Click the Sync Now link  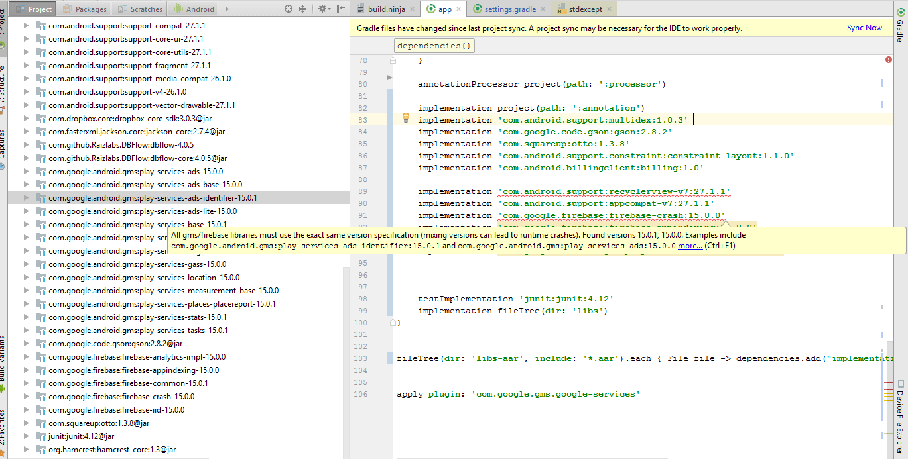(x=864, y=28)
